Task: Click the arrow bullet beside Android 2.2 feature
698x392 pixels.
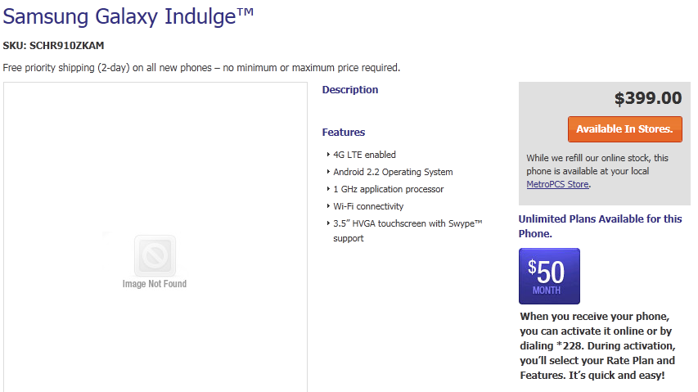Action: (327, 172)
